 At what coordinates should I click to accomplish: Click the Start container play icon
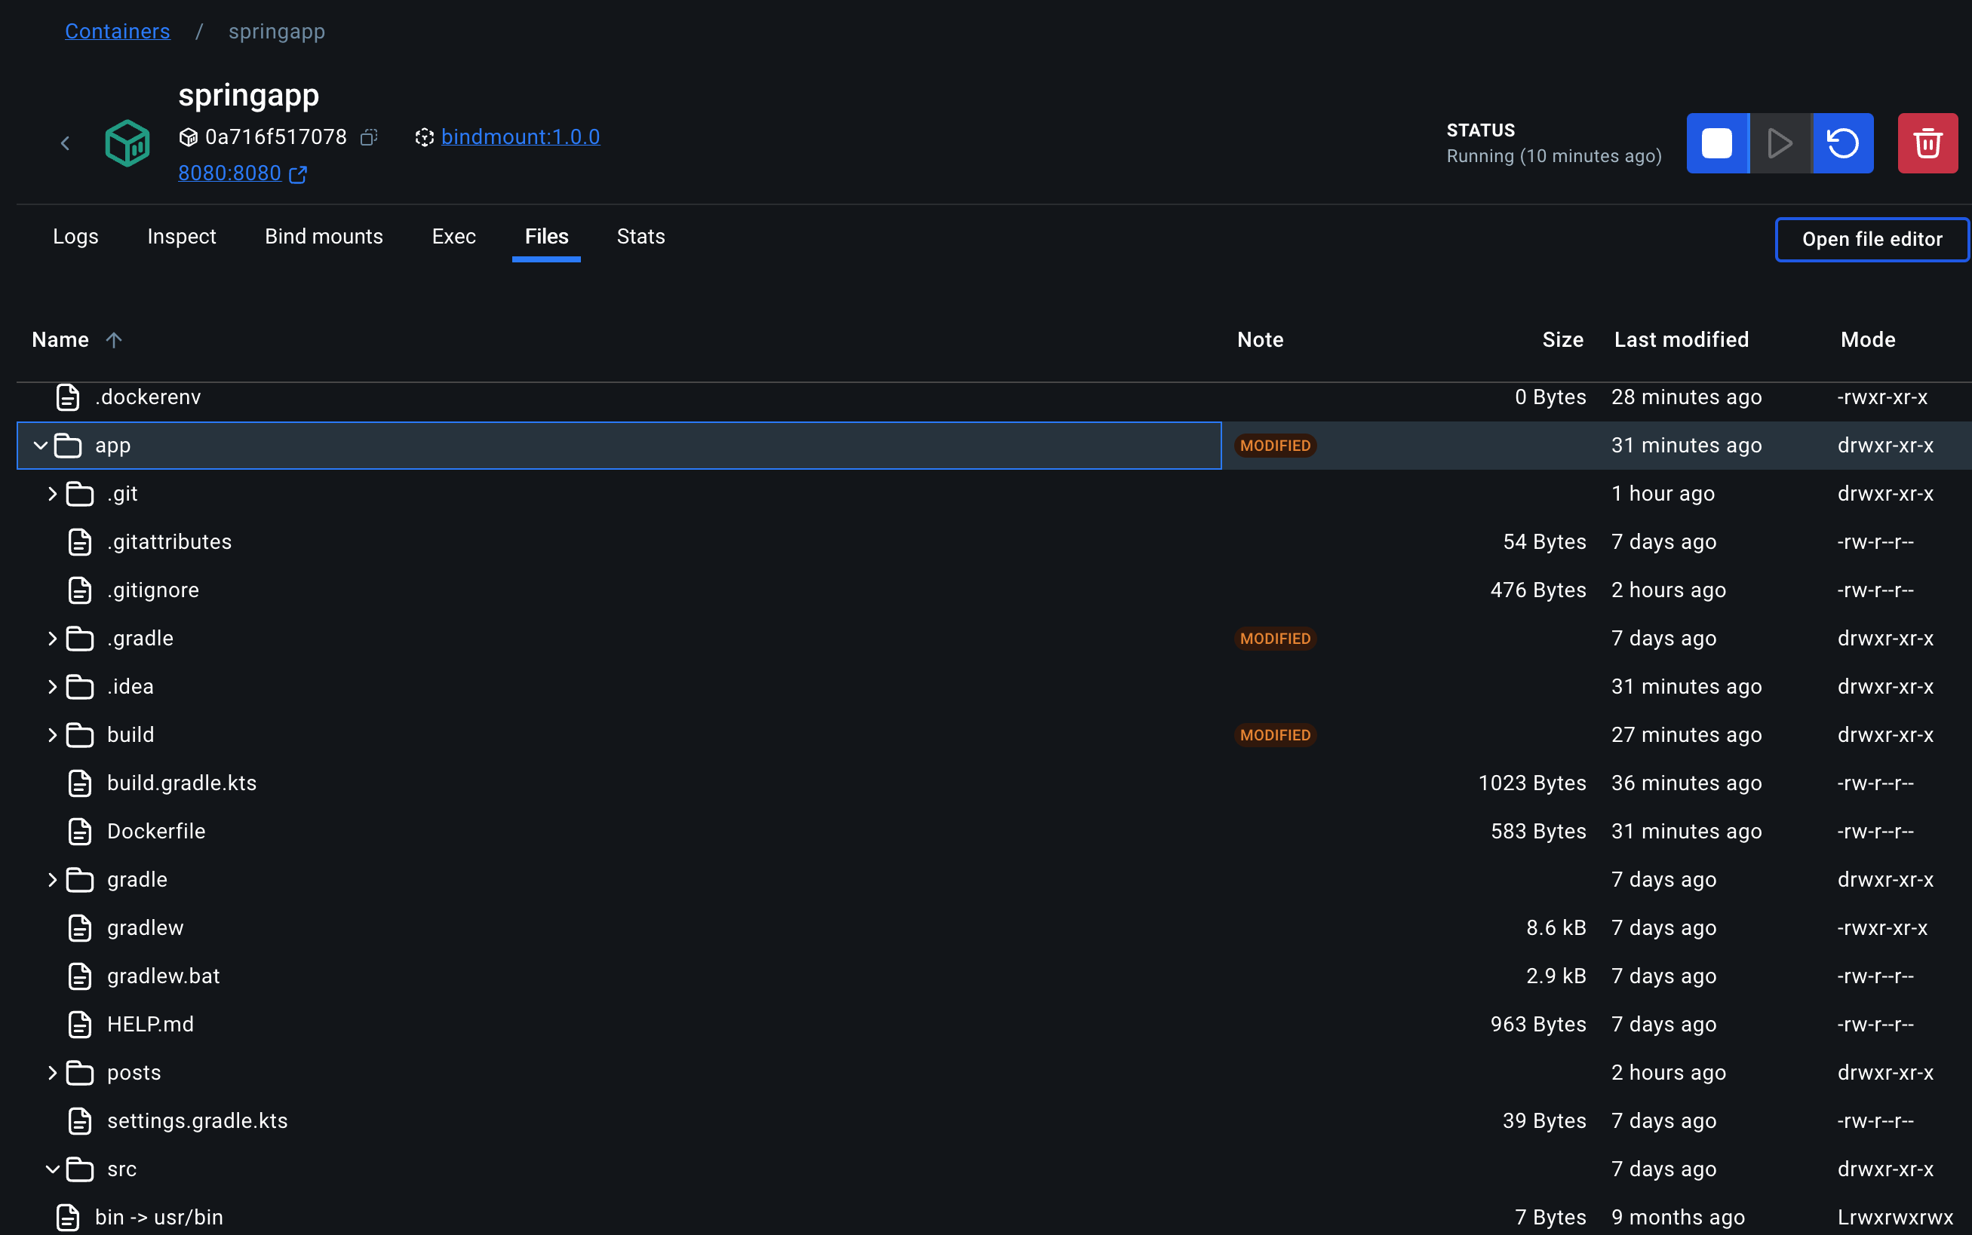tap(1779, 143)
